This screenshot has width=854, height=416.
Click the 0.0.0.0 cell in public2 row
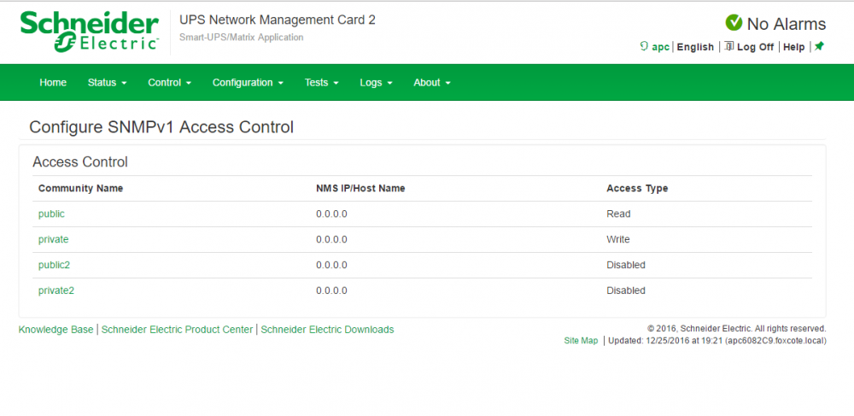[331, 265]
